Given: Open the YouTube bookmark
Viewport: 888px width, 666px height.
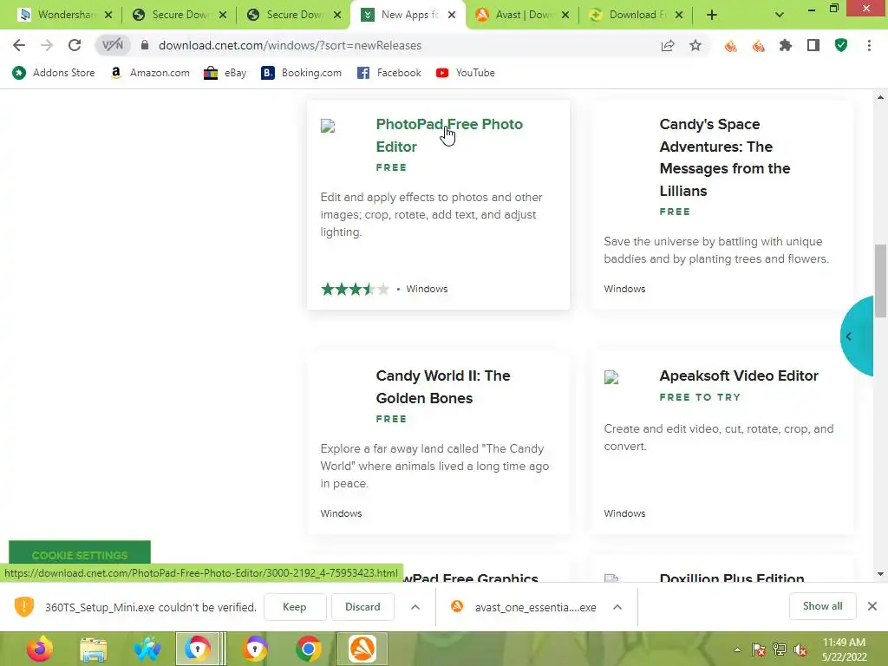Looking at the screenshot, I should point(466,73).
